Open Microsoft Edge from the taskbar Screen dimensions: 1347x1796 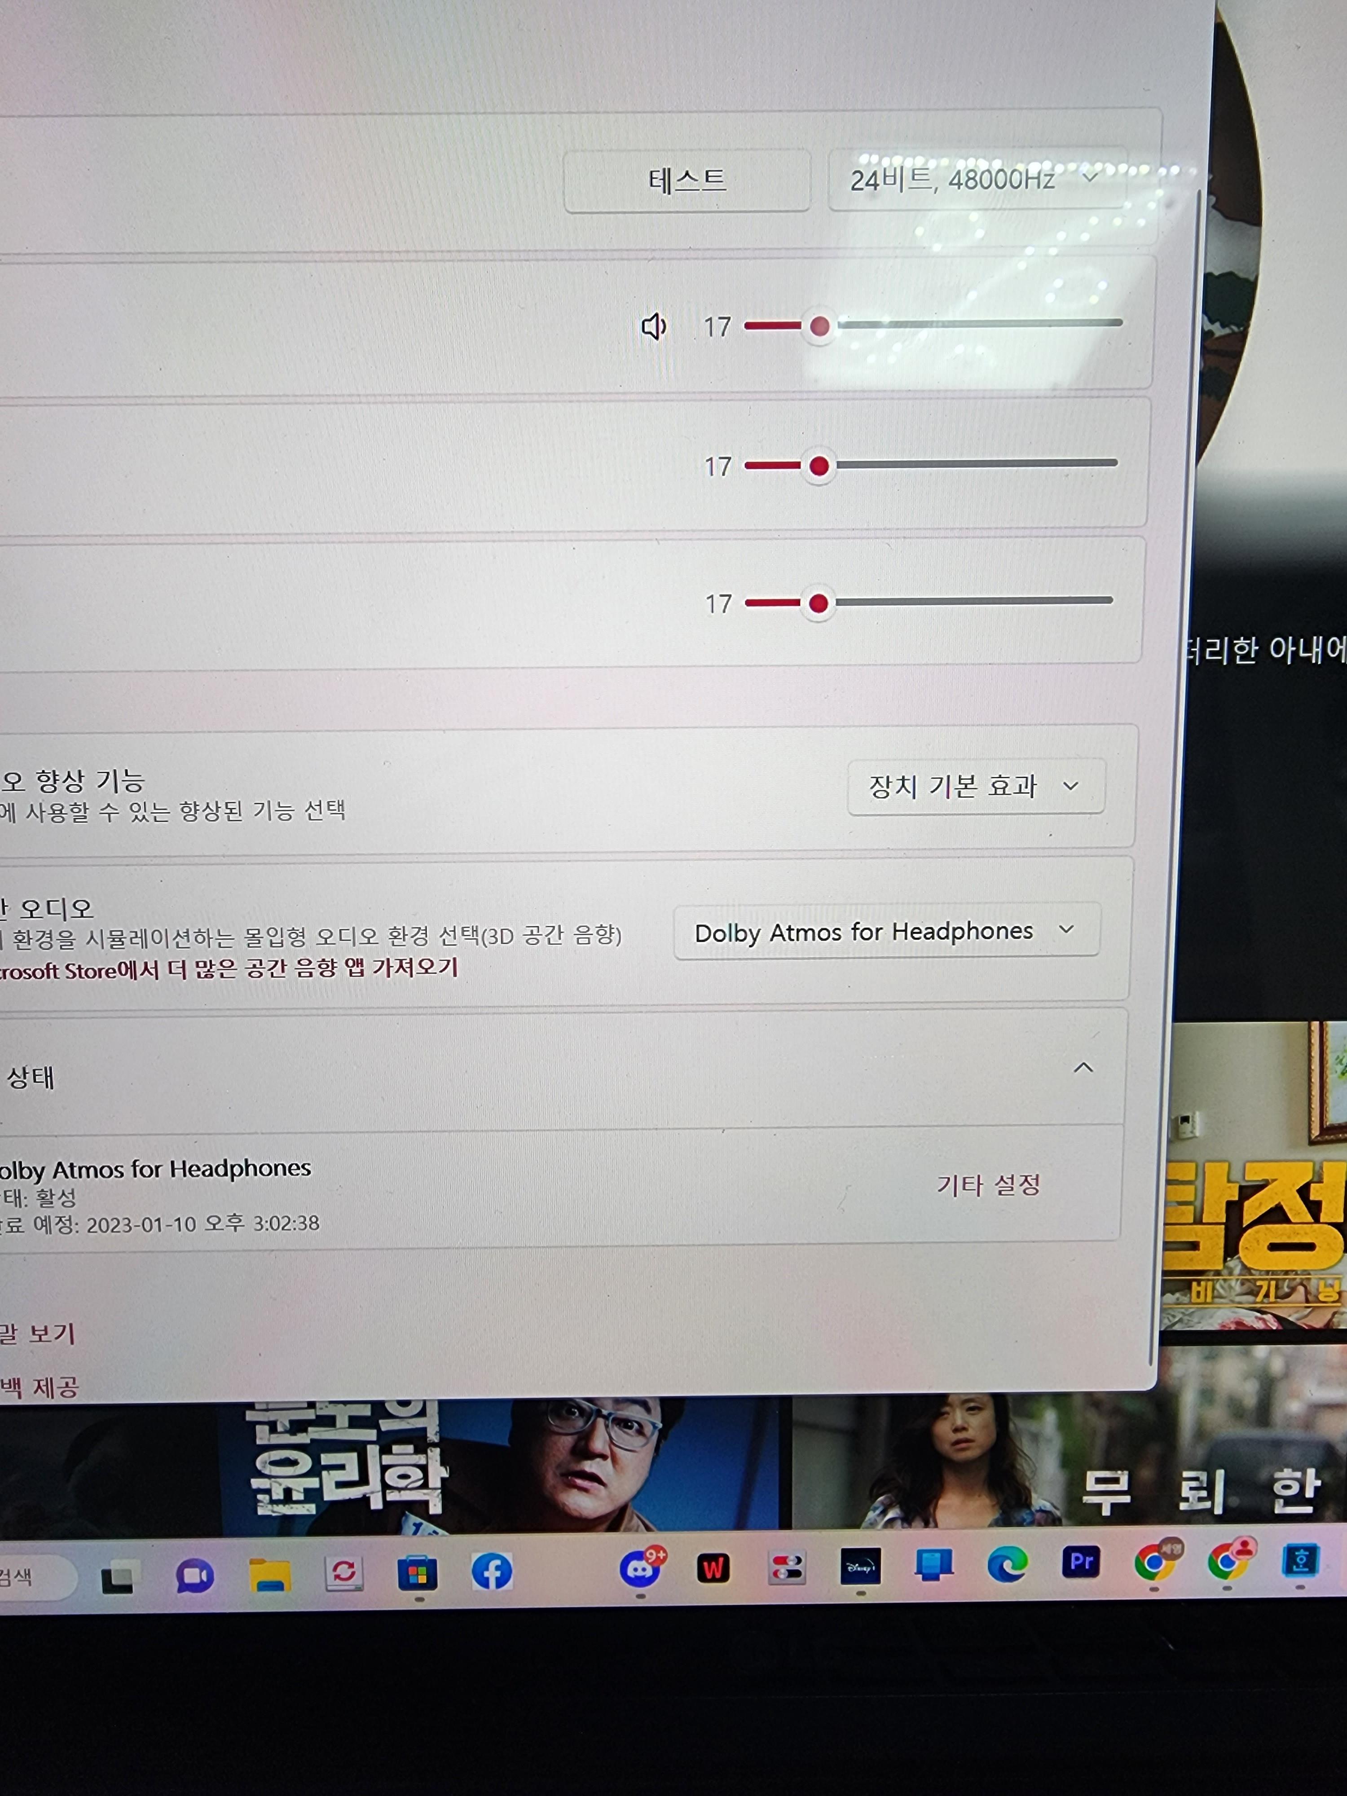pyautogui.click(x=1007, y=1564)
